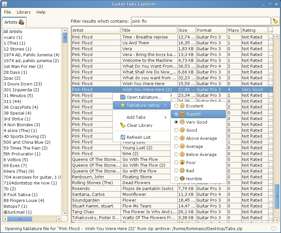281x233 pixels.
Task: Click the broom icon beside the filter field
Action: pos(276,21)
